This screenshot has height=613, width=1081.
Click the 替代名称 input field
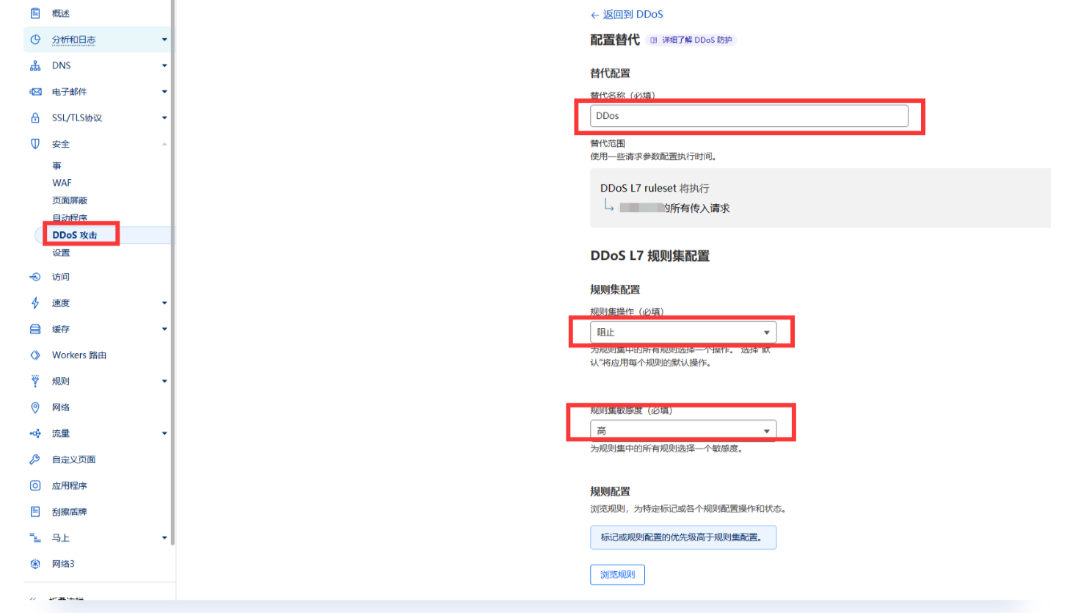click(749, 116)
